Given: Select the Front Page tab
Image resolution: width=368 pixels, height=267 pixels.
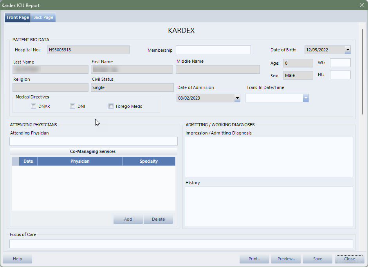Looking at the screenshot, I should [x=18, y=18].
